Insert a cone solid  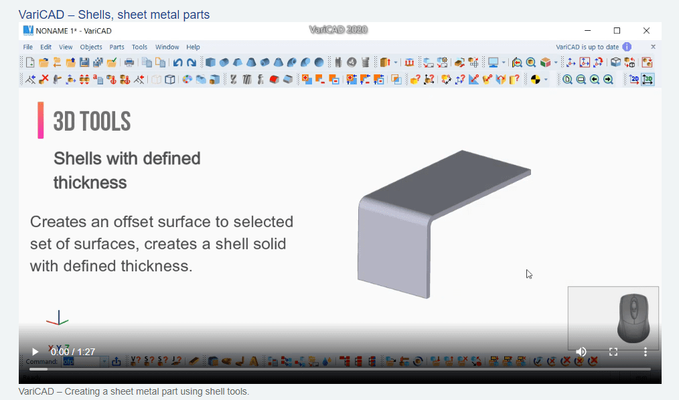pos(251,62)
